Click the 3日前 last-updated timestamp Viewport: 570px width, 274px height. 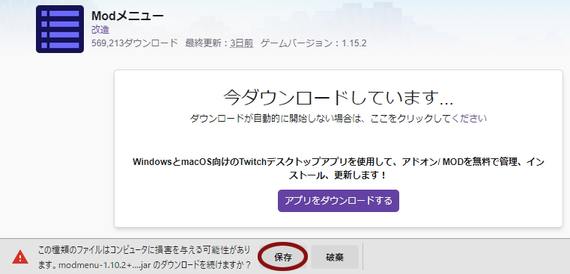pos(242,43)
